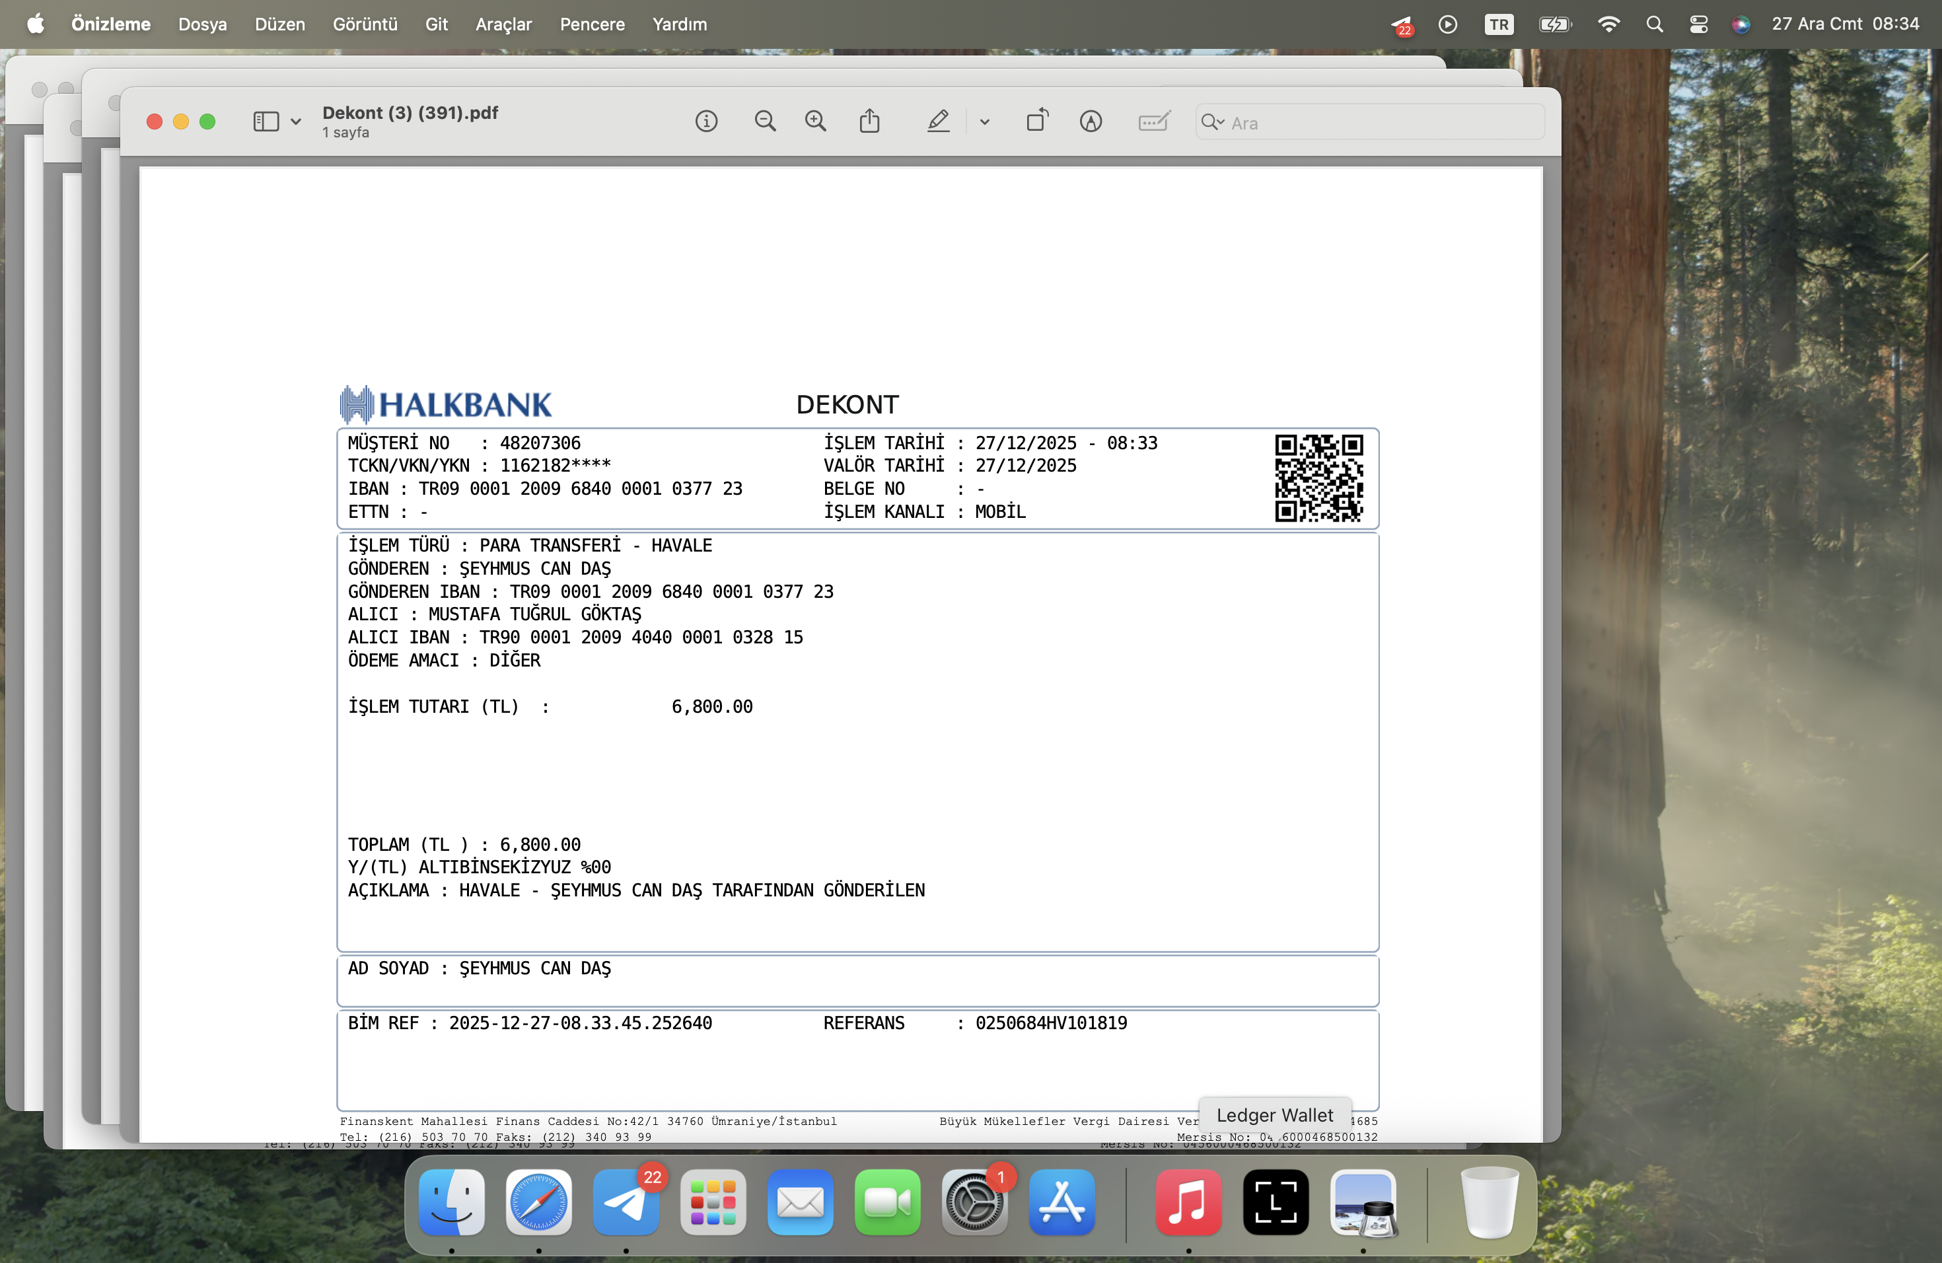This screenshot has height=1263, width=1942.
Task: Click recipient IBAN ending 0328 15
Action: pyautogui.click(x=641, y=637)
